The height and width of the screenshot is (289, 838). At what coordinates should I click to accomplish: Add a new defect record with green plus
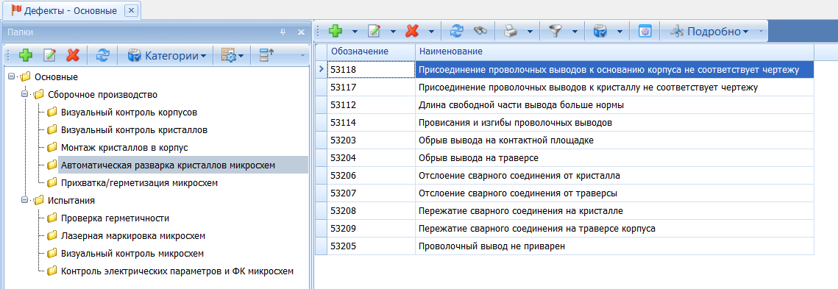(x=335, y=32)
